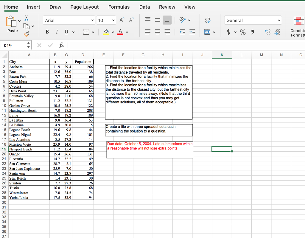The width and height of the screenshot is (305, 238).
Task: Select the Wrap Text icon
Action: pos(207,20)
